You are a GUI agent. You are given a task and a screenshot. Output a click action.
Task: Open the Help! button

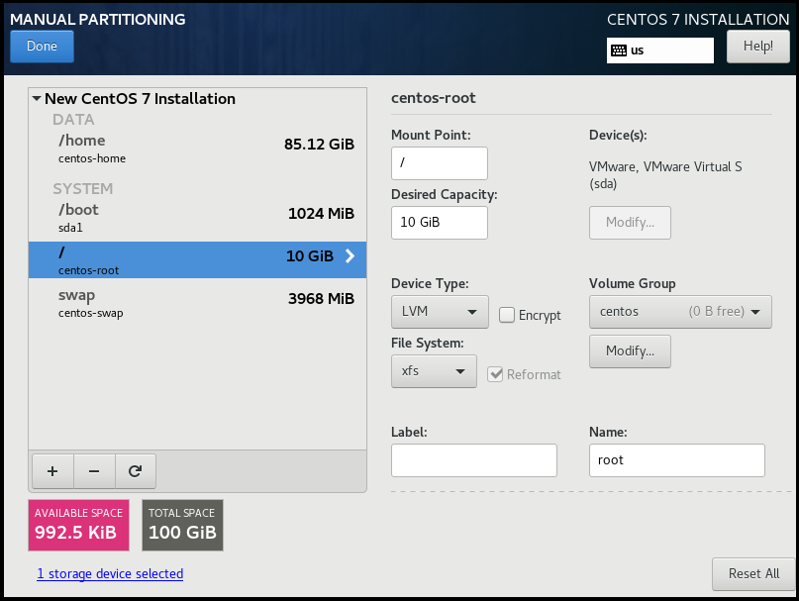coord(757,47)
